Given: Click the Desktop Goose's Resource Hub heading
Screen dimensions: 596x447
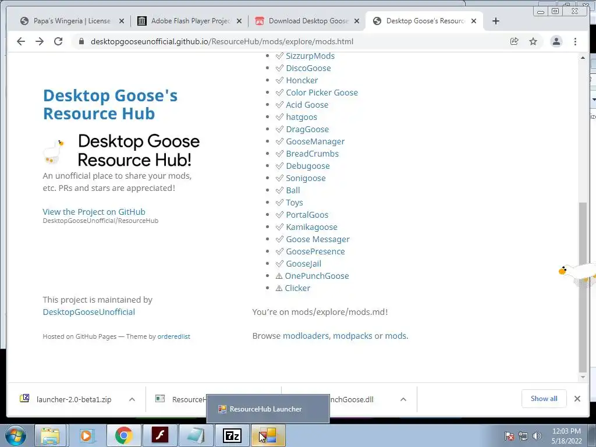Looking at the screenshot, I should click(110, 105).
